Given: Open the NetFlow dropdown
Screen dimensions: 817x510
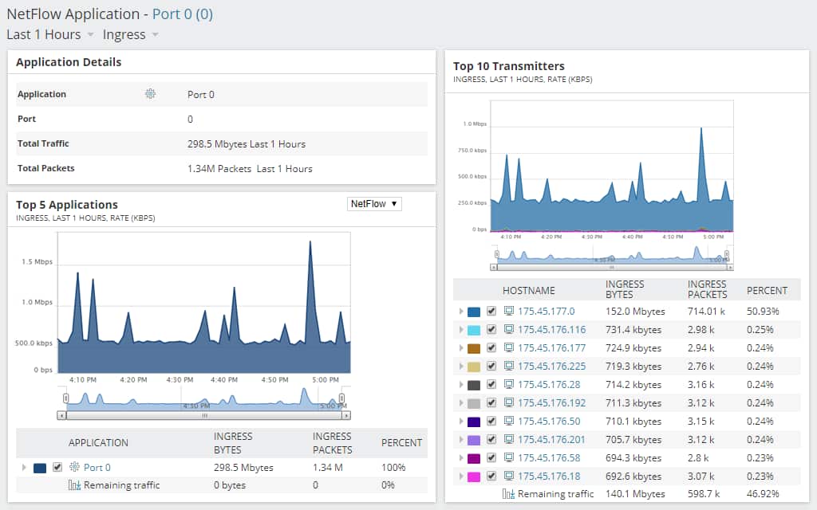Looking at the screenshot, I should tap(373, 203).
